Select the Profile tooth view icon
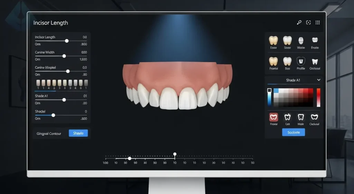The height and width of the screenshot is (194, 354). [x=301, y=61]
